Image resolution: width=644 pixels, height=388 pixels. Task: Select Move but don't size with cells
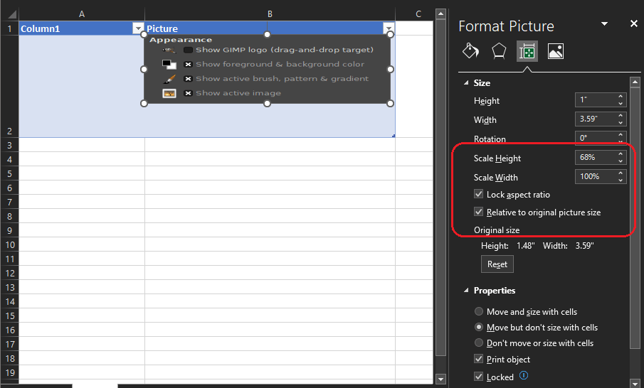click(479, 328)
